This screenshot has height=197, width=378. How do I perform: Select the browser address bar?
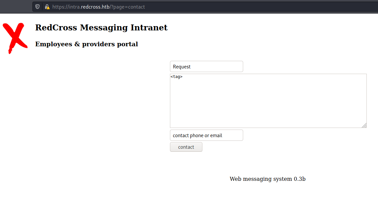click(x=205, y=7)
